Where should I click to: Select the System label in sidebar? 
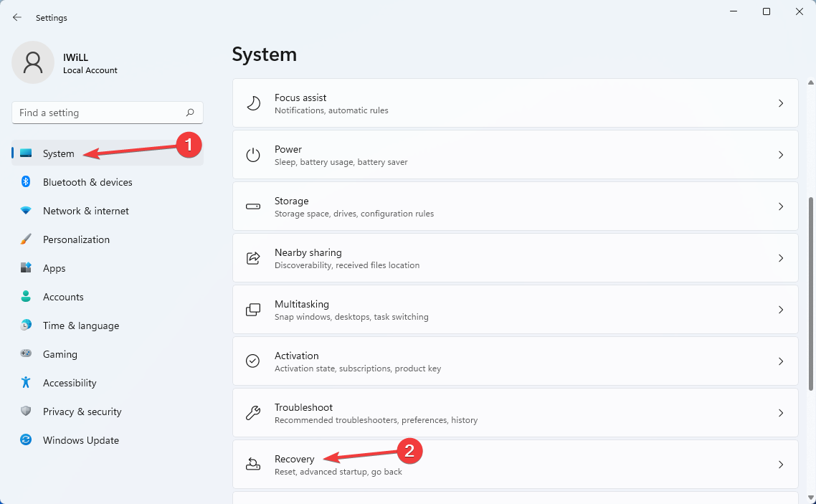[58, 153]
